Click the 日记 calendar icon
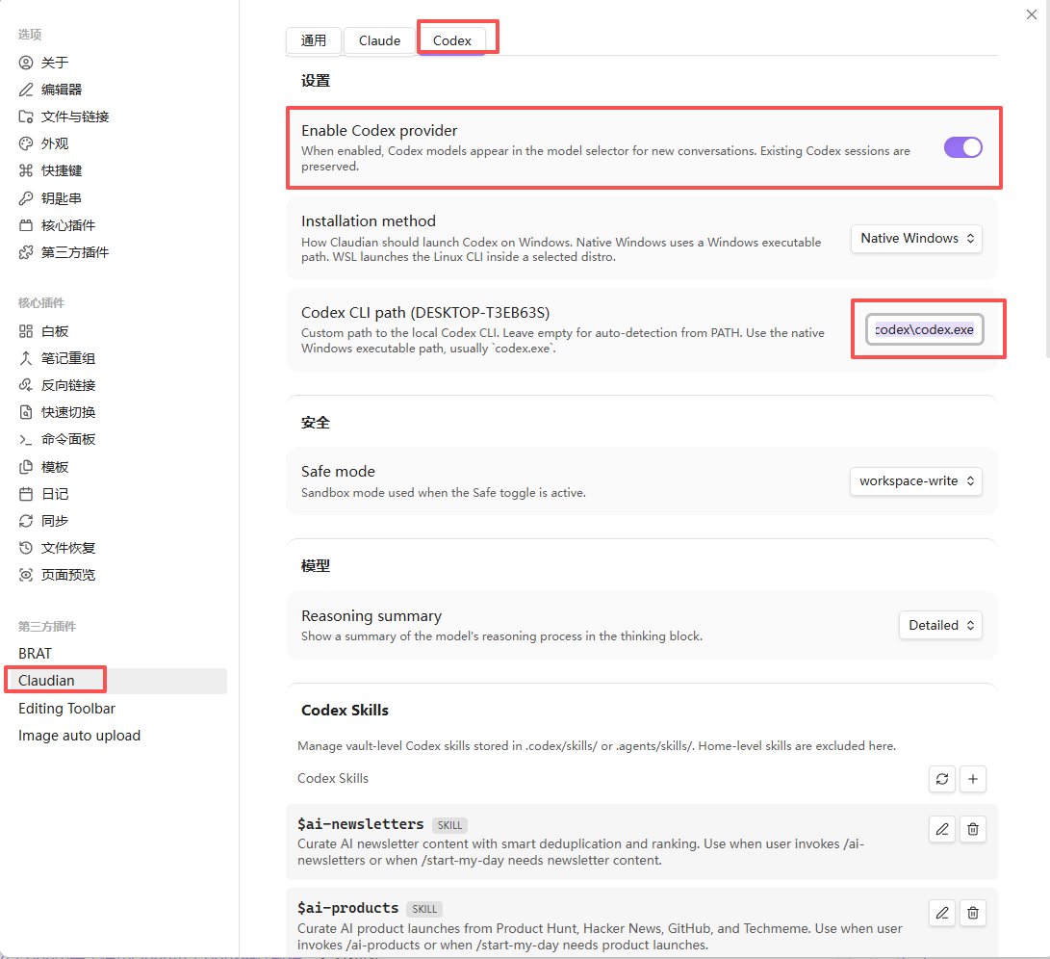Screen dimensions: 1050x959 [25, 494]
